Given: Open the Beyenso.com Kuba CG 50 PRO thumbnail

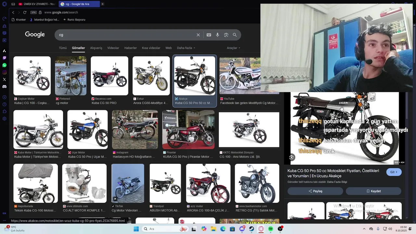Looking at the screenshot, I should (109, 76).
